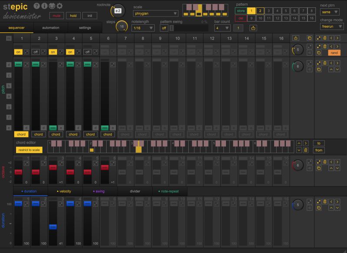The width and height of the screenshot is (347, 253).
Task: Click dice icon beside step 1 on button
Action: point(26,52)
